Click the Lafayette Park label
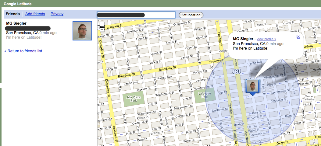 (204, 95)
